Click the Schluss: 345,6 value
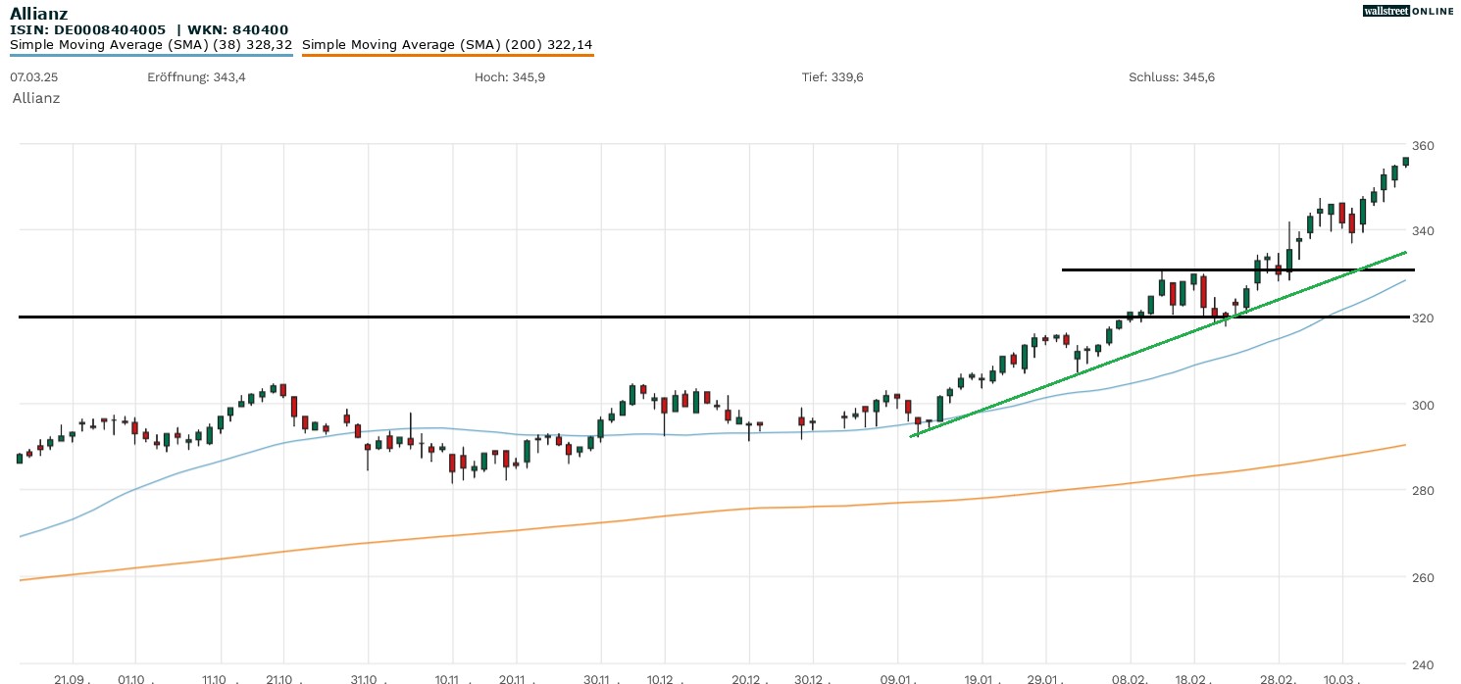Screen dimensions: 1461x684 tap(1172, 76)
